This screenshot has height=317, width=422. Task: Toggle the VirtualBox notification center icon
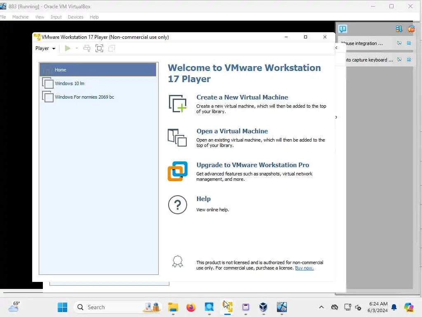[343, 29]
